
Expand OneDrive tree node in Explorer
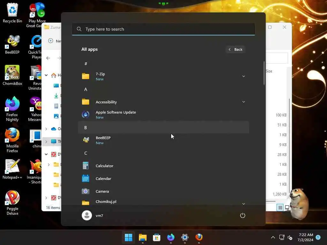click(46, 129)
